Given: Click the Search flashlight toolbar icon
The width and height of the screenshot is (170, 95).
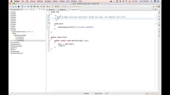Looking at the screenshot, I should point(52,7).
